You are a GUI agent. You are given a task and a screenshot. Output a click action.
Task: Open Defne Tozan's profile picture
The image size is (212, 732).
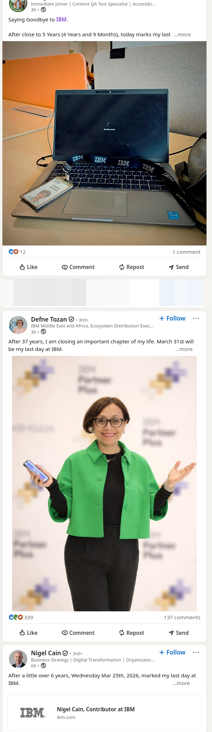[18, 325]
